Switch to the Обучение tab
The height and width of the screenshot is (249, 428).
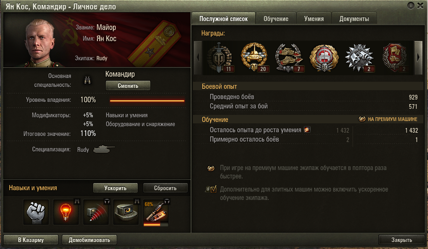point(276,19)
